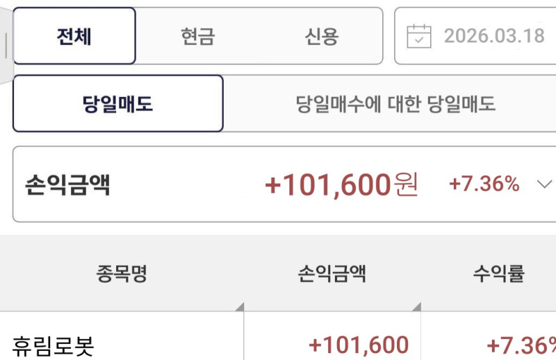Switch to 당일매수에 대한 당일매도 view
556x360 pixels.
(395, 104)
